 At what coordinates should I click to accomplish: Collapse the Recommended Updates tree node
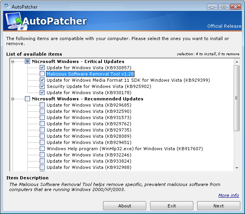pyautogui.click(x=13, y=99)
